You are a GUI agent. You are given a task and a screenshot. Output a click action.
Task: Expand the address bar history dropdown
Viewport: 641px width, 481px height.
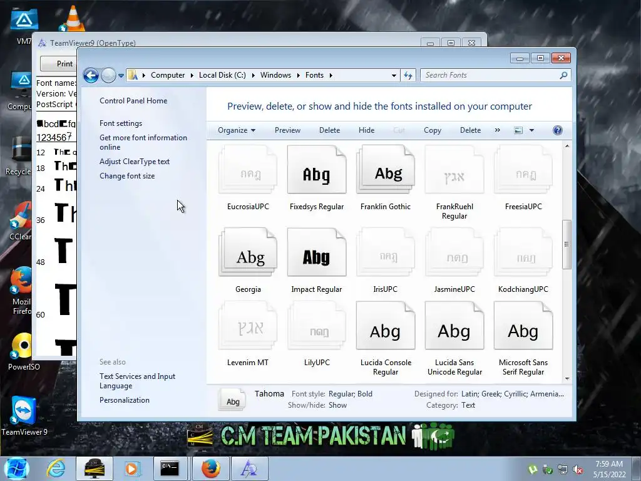(x=394, y=76)
